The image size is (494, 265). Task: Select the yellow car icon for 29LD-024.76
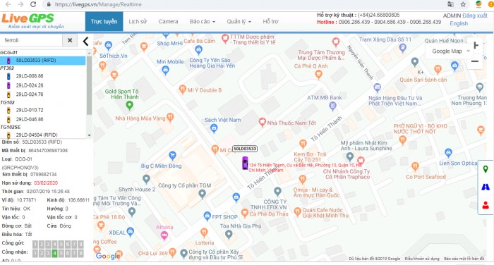pos(8,94)
